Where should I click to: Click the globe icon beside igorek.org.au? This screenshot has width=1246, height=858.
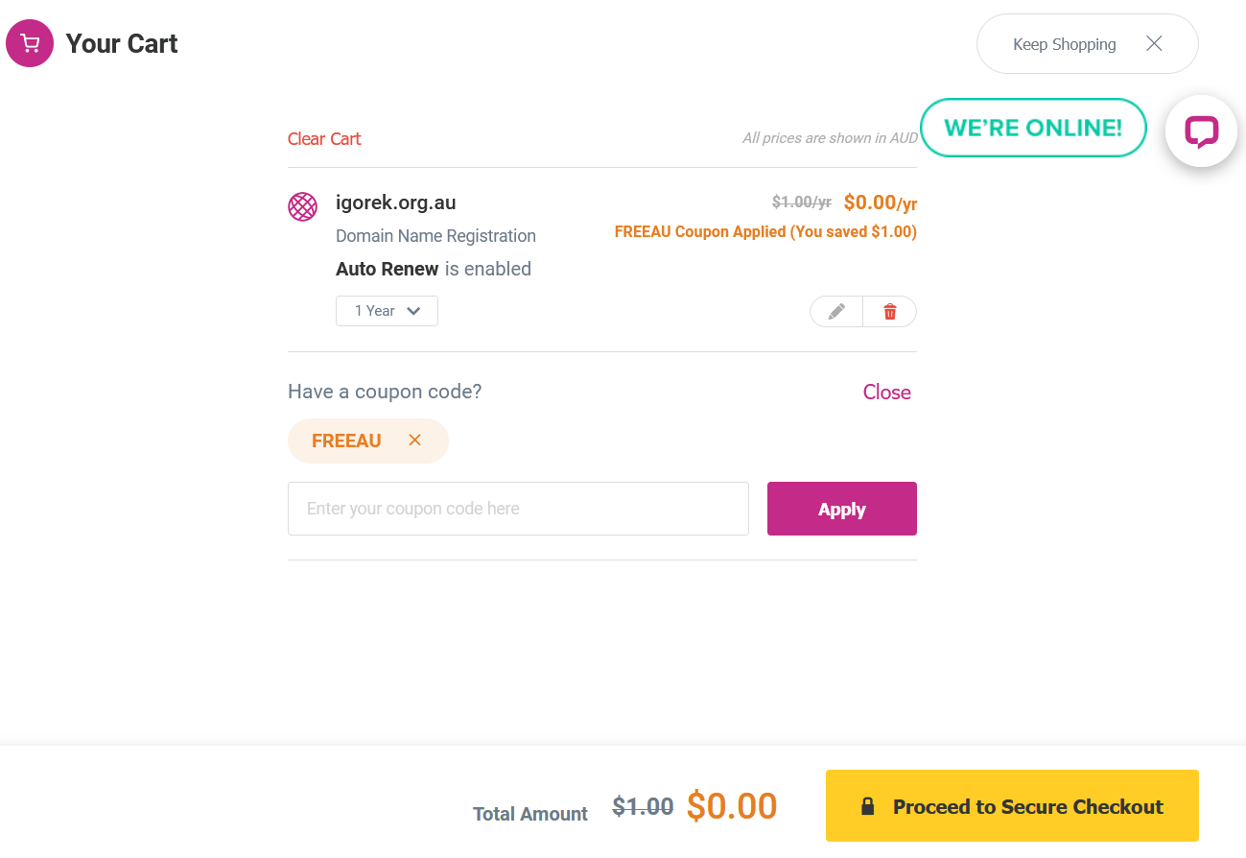(302, 206)
